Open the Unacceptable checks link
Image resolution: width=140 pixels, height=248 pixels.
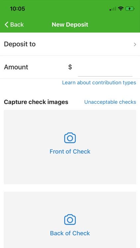(110, 102)
